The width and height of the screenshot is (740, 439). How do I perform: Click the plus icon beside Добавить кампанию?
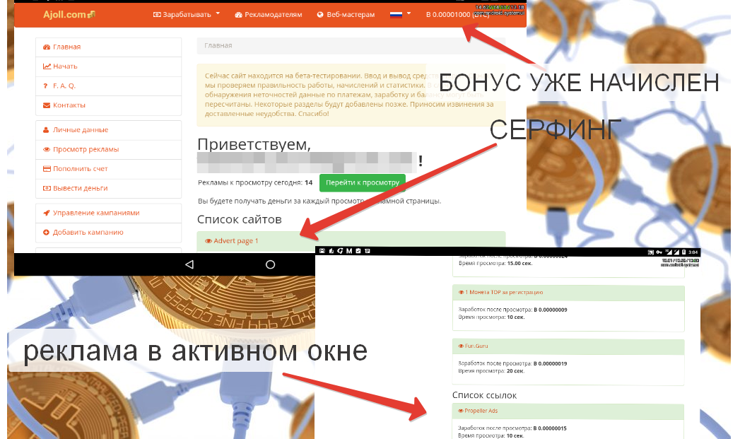coord(46,233)
